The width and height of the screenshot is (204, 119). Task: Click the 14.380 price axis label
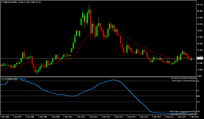200,63
